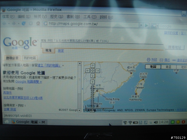Open the 書籤 (B) menu
Viewport: 187px width, 140px height.
(73, 17)
